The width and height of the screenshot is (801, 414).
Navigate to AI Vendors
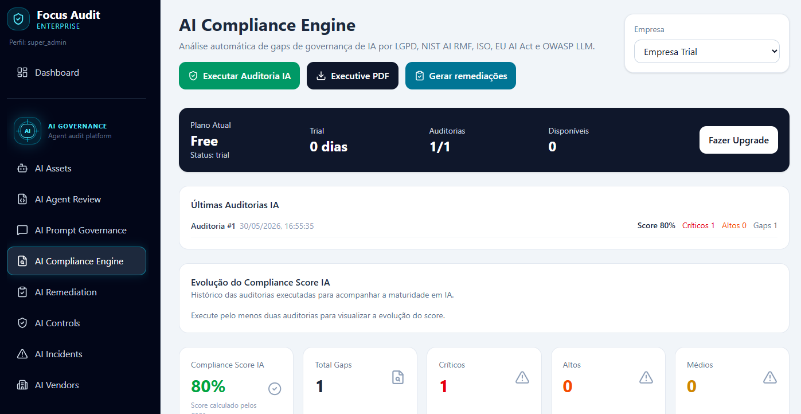(77, 385)
